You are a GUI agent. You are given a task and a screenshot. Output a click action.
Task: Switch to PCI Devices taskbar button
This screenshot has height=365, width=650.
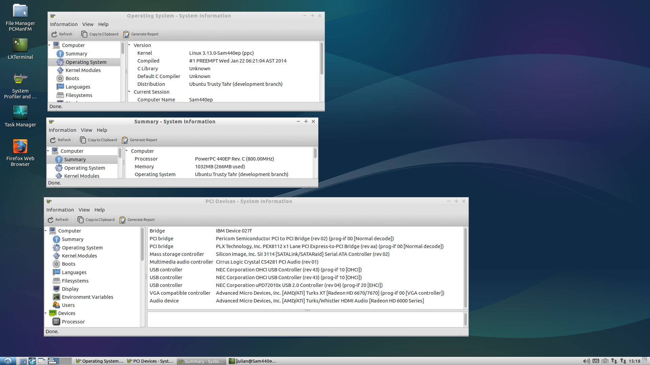pos(150,361)
